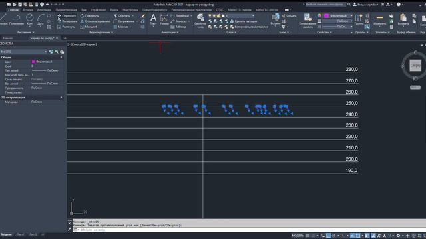The height and width of the screenshot is (239, 426).
Task: Toggle PICKADD icon in Properties palette
Action: click(x=51, y=52)
